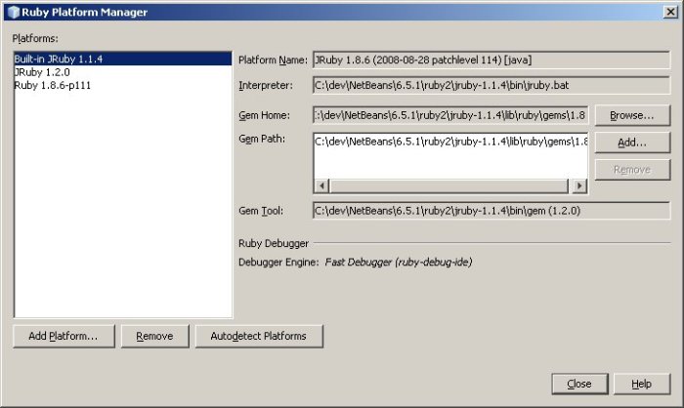Click the Platforms label
The height and width of the screenshot is (408, 684).
[35, 38]
